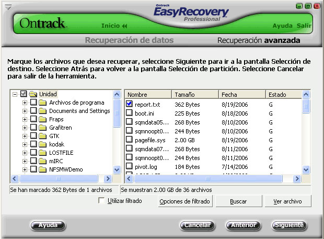Expand the Fraps tree node

25,119
